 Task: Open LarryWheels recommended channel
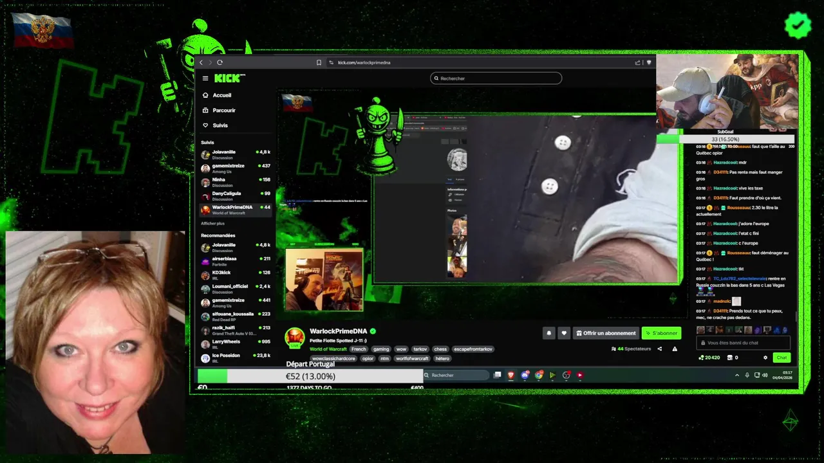coord(236,344)
